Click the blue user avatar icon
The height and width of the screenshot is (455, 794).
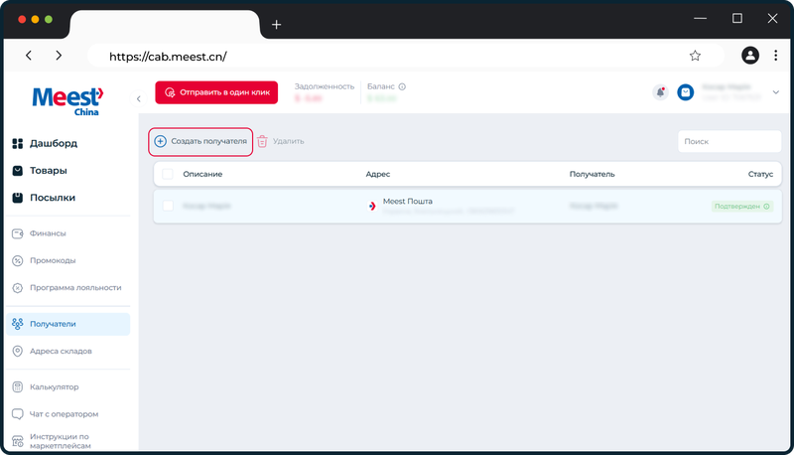click(x=686, y=92)
